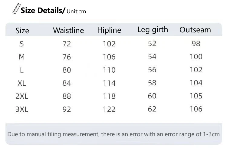Screen dimensions: 227x148
Task: Click hipline value 110 for size L
Action: coord(109,70)
